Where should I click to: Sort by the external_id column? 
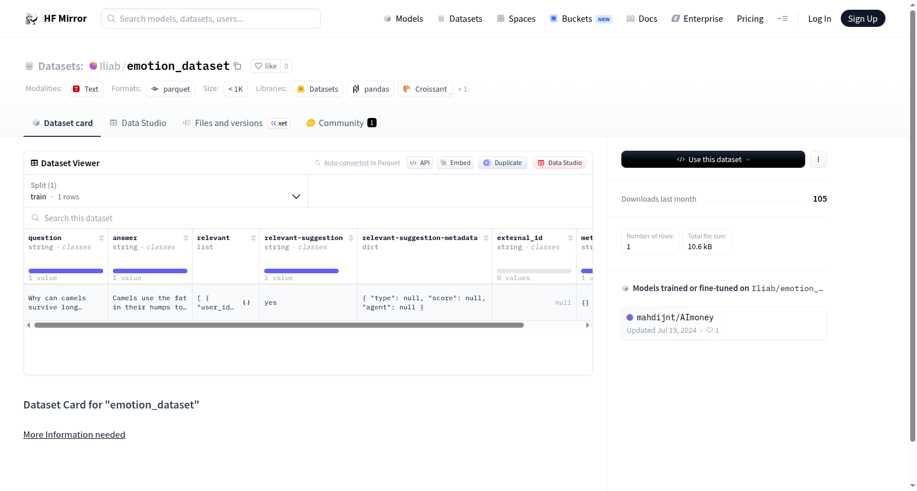click(570, 238)
